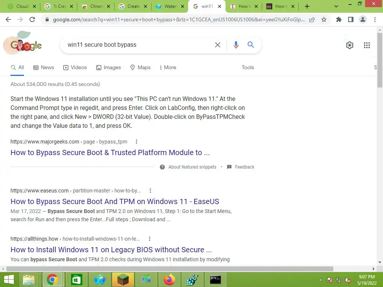Screen dimensions: 383x287
Task: Open Microsoft Store from the taskbar
Action: [76, 280]
